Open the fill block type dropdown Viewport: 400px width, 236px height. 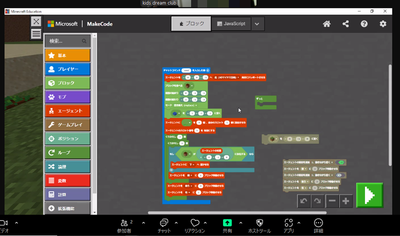pos(189,85)
